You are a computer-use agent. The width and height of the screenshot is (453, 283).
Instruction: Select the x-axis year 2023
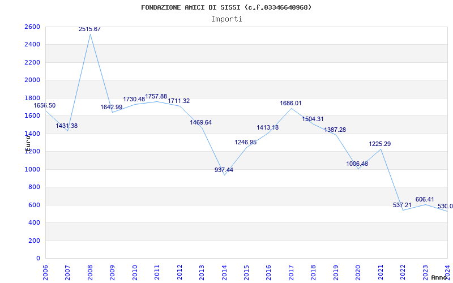[425, 273]
